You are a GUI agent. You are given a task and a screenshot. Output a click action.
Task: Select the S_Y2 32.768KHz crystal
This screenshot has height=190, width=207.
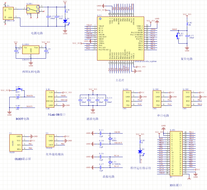tap(110, 162)
